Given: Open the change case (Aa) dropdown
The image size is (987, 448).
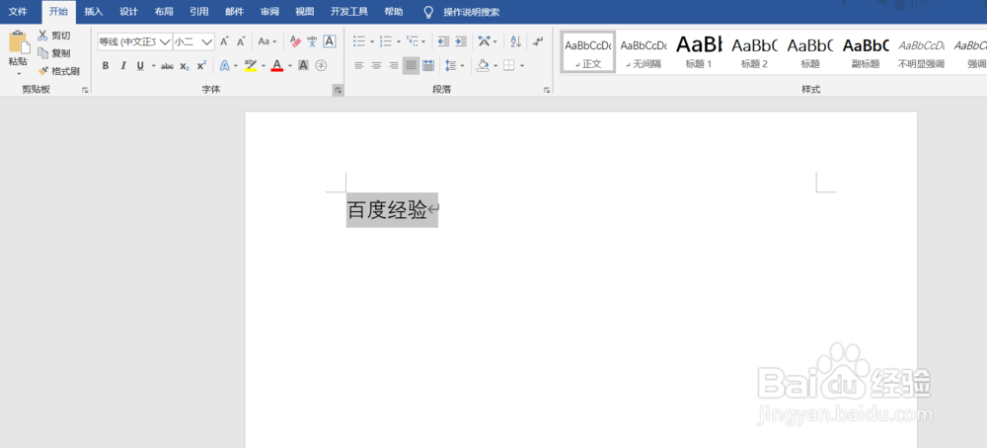Looking at the screenshot, I should 267,41.
